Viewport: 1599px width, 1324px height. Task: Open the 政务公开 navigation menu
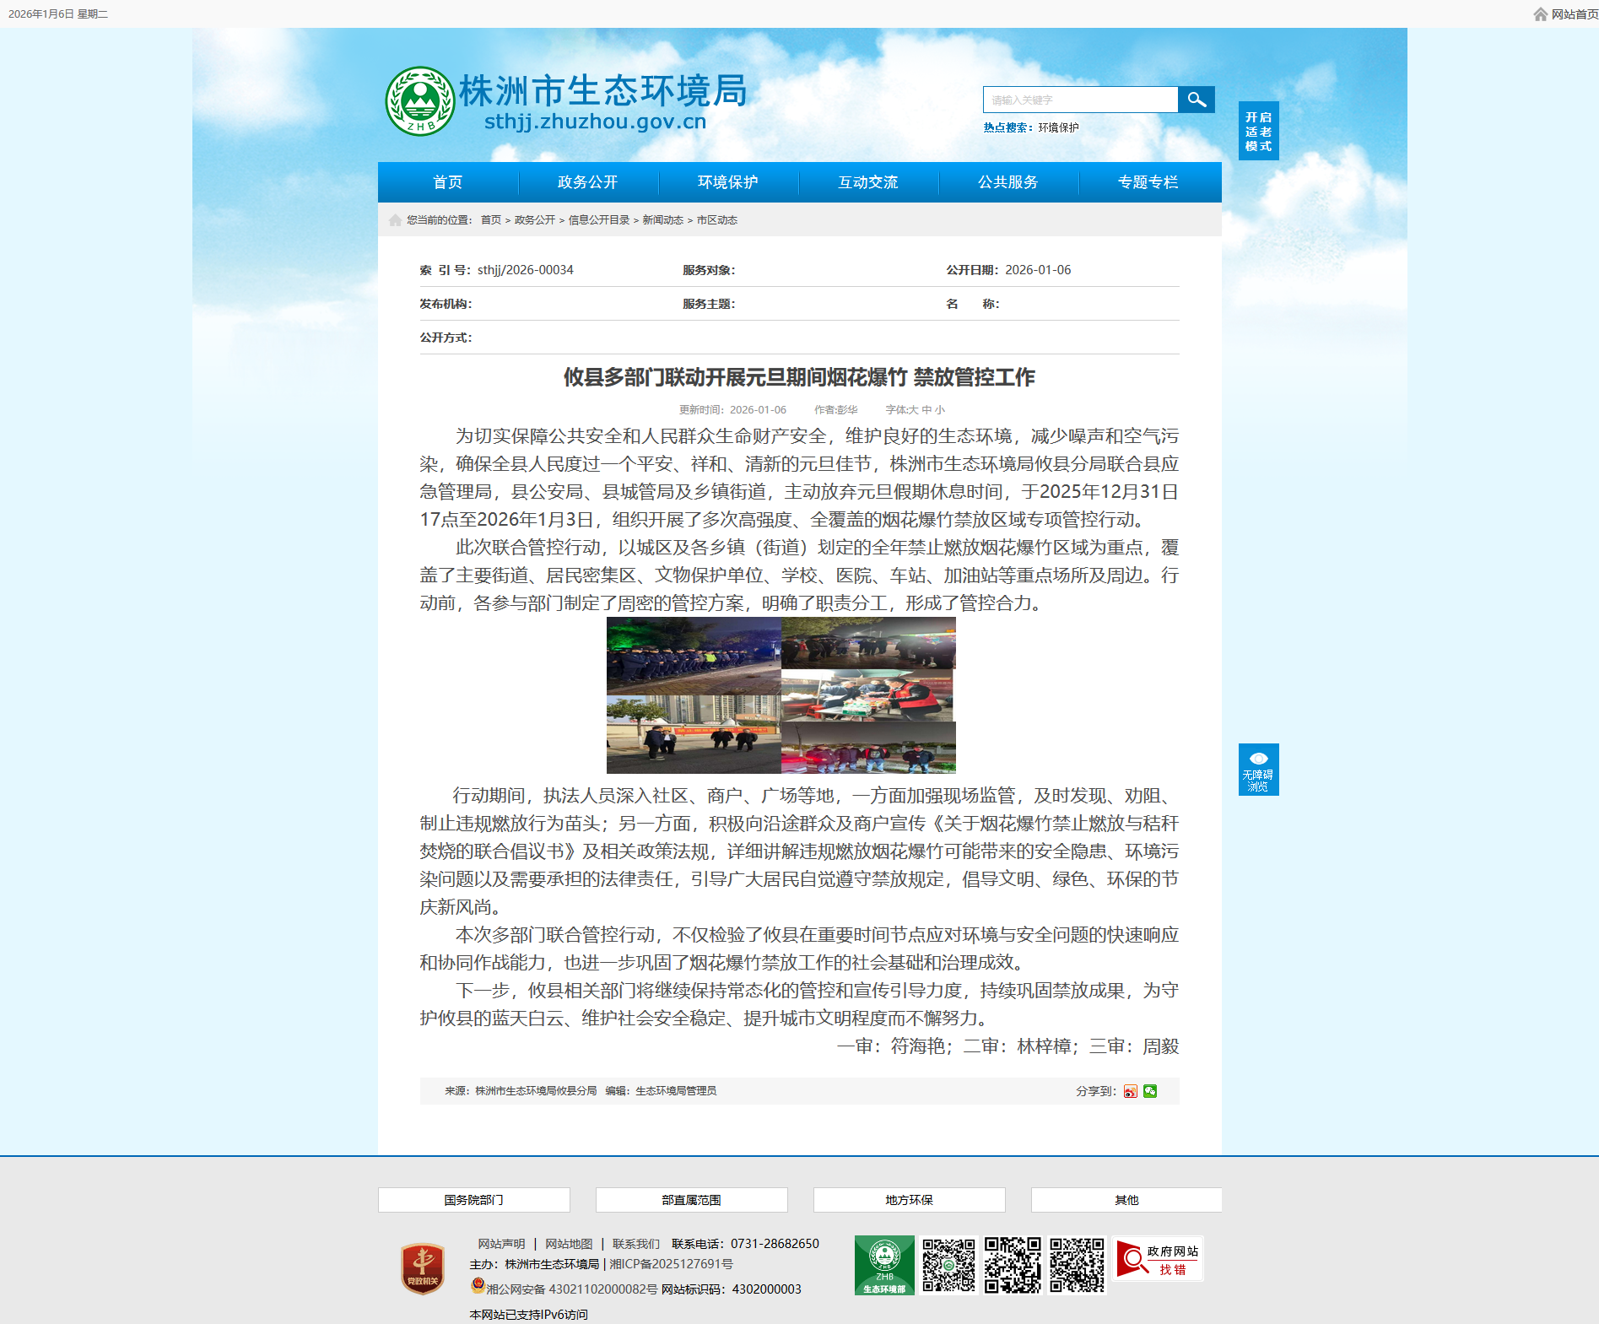587,182
